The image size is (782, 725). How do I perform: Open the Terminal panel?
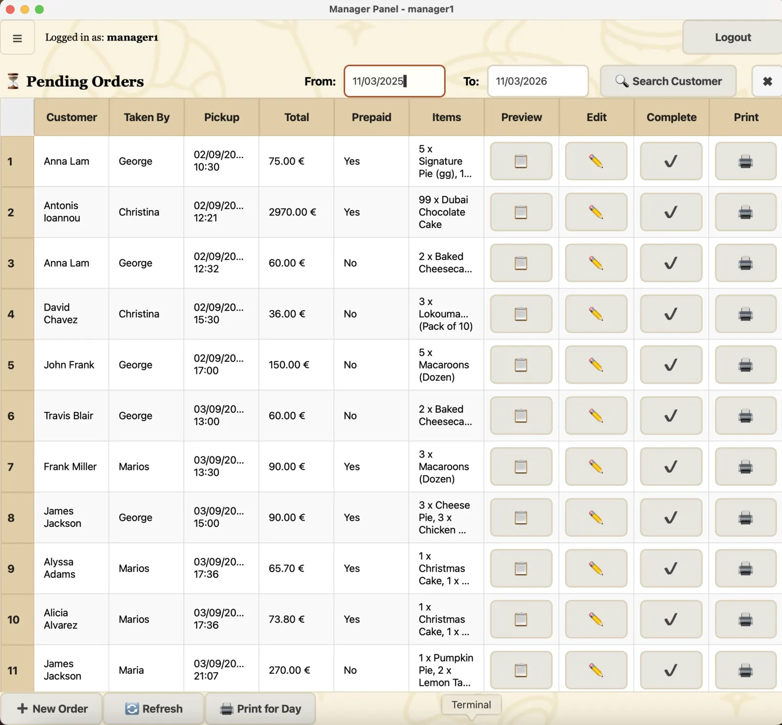pyautogui.click(x=470, y=704)
